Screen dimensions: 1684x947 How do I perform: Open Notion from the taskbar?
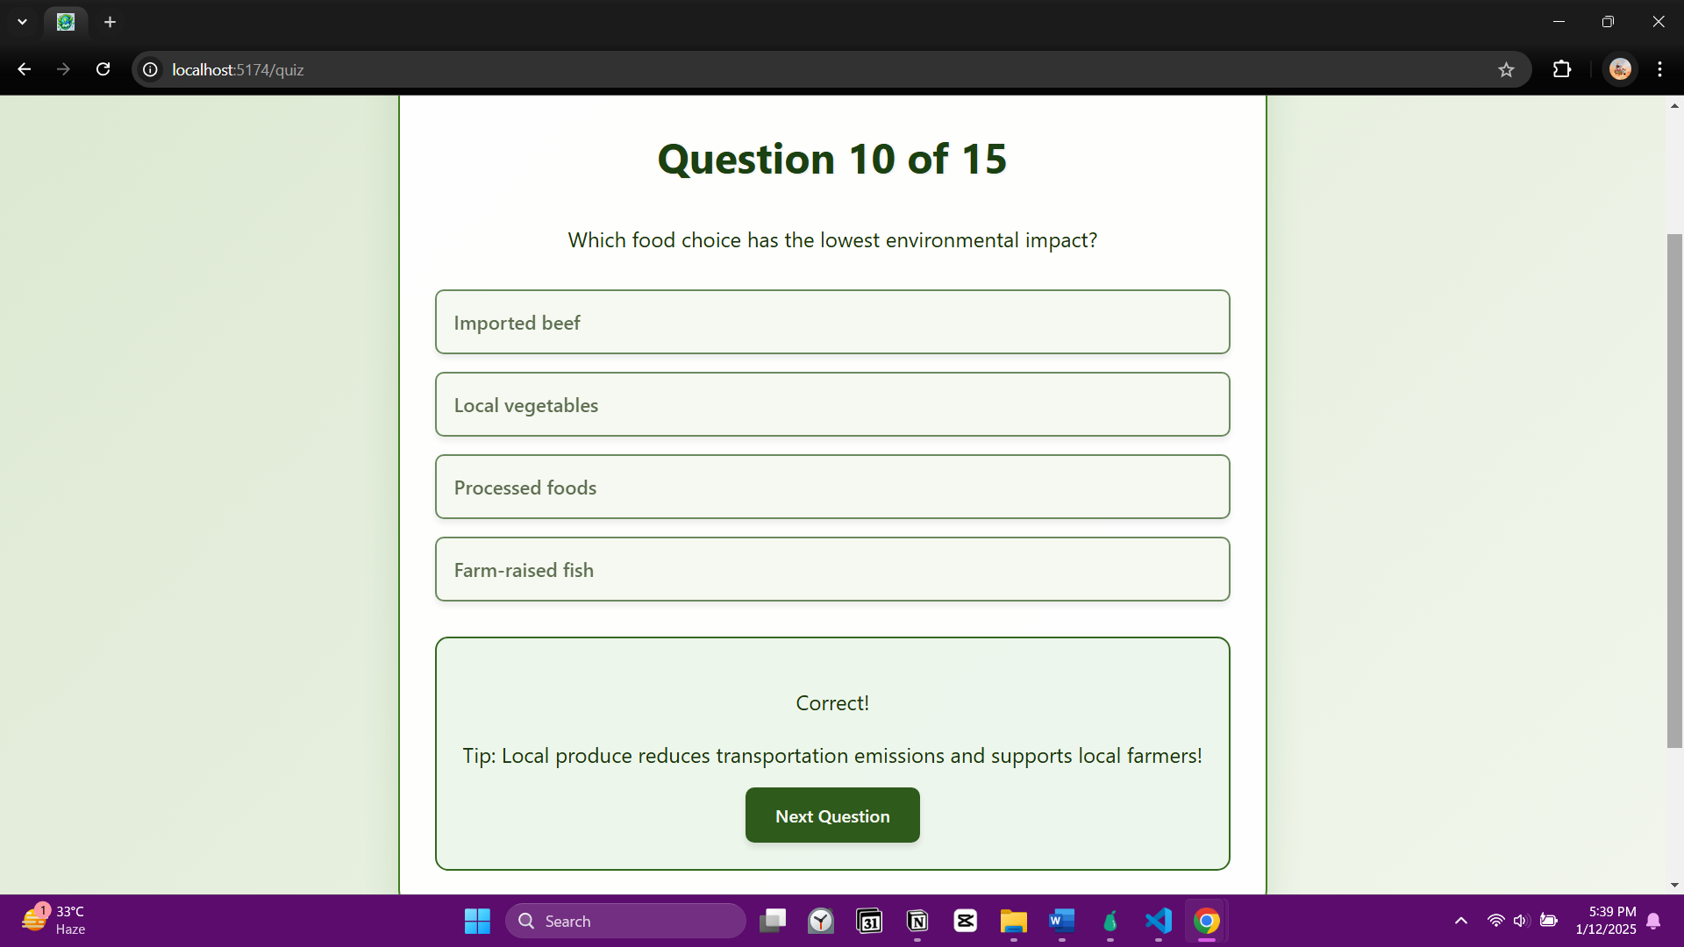click(x=917, y=921)
